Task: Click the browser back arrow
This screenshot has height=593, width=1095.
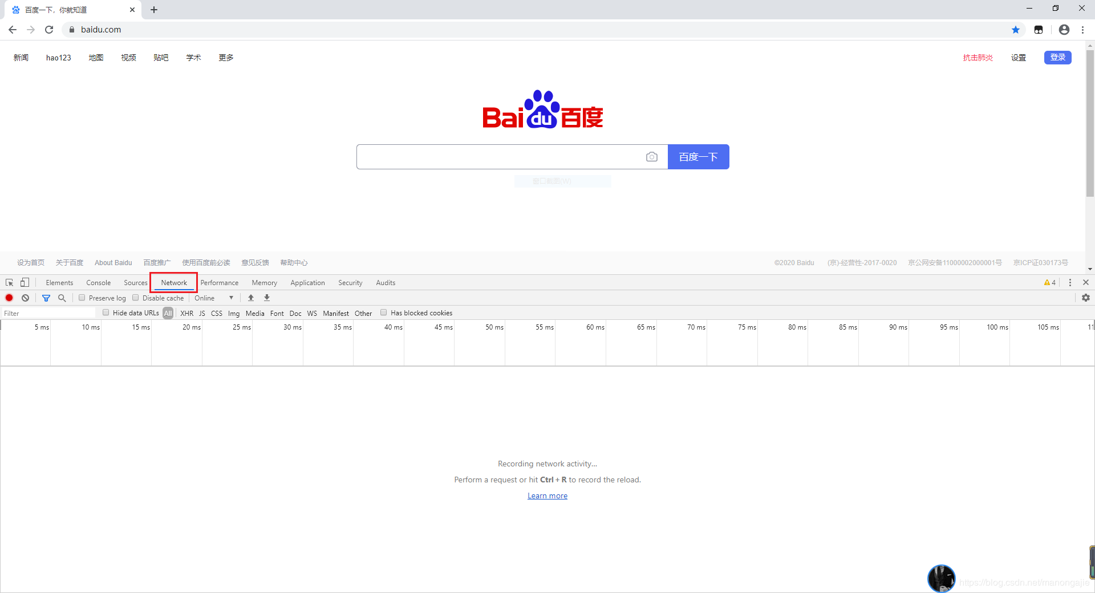Action: 13,30
